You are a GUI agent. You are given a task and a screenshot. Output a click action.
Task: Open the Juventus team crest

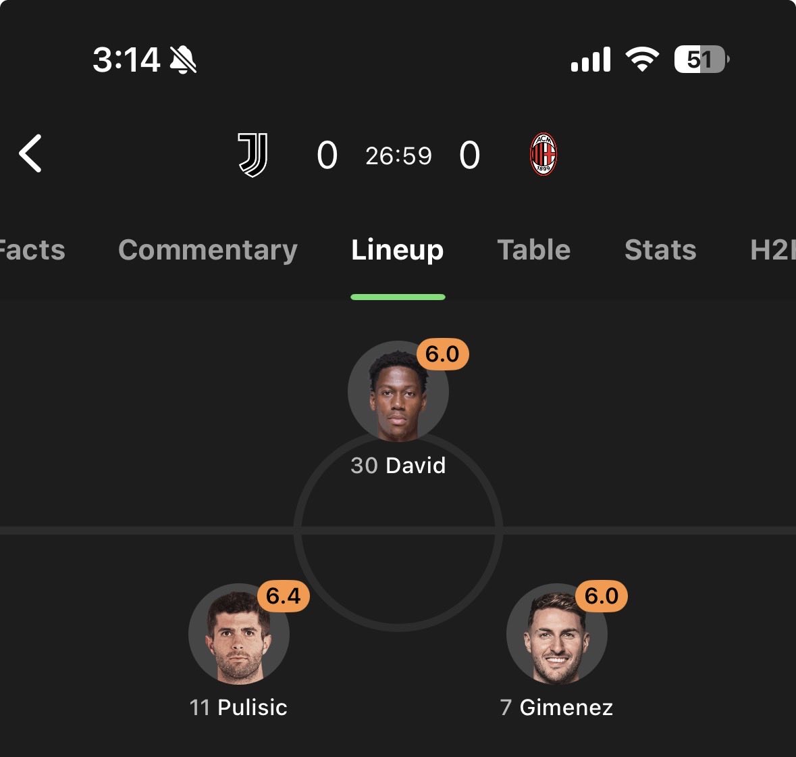click(x=253, y=155)
